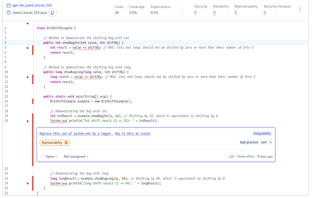312x198 pixels.
Task: Click the bad-practice tag
Action: pyautogui.click(x=249, y=143)
